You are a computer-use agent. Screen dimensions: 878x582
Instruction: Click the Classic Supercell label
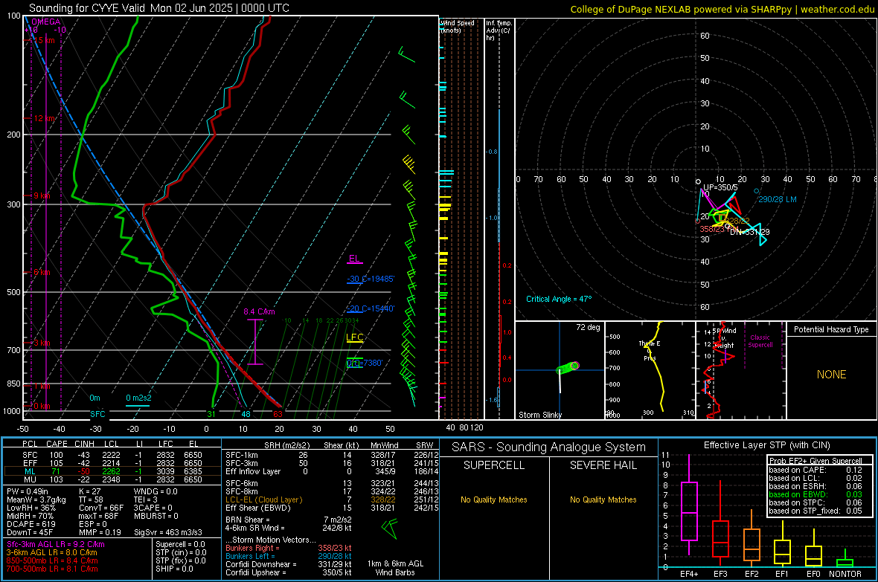760,341
